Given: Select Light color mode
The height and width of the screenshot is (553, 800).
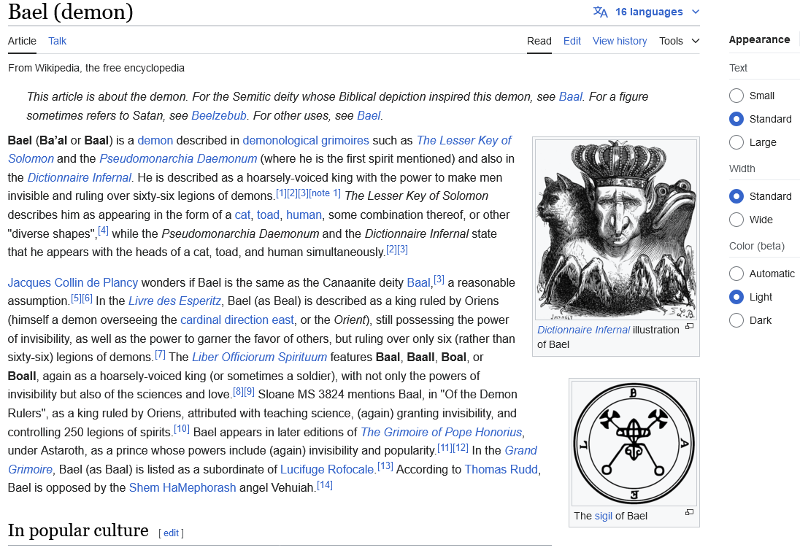Looking at the screenshot, I should point(736,297).
